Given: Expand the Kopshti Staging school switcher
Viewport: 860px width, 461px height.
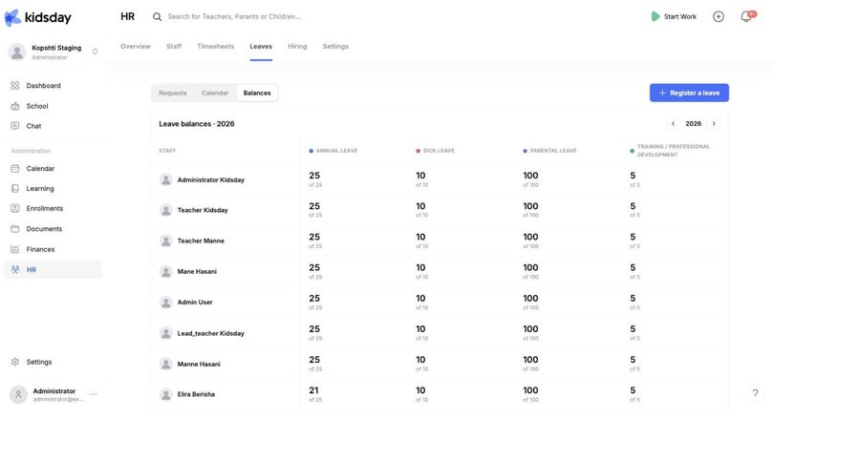Looking at the screenshot, I should click(x=95, y=52).
